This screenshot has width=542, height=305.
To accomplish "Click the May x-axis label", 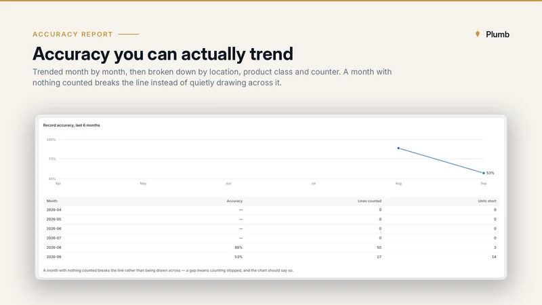I will 143,183.
